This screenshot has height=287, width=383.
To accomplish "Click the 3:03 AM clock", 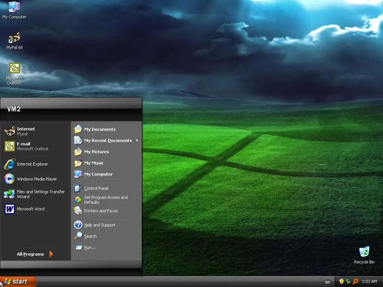I will coord(369,282).
